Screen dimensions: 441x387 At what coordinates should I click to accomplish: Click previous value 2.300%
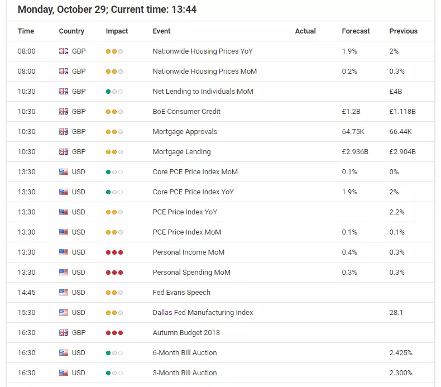(401, 373)
